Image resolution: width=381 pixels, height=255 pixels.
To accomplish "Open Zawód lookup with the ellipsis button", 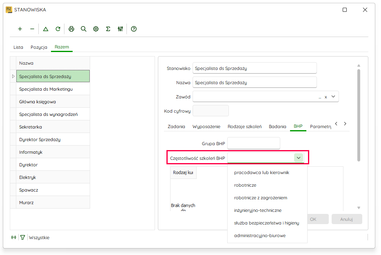I will [320, 97].
